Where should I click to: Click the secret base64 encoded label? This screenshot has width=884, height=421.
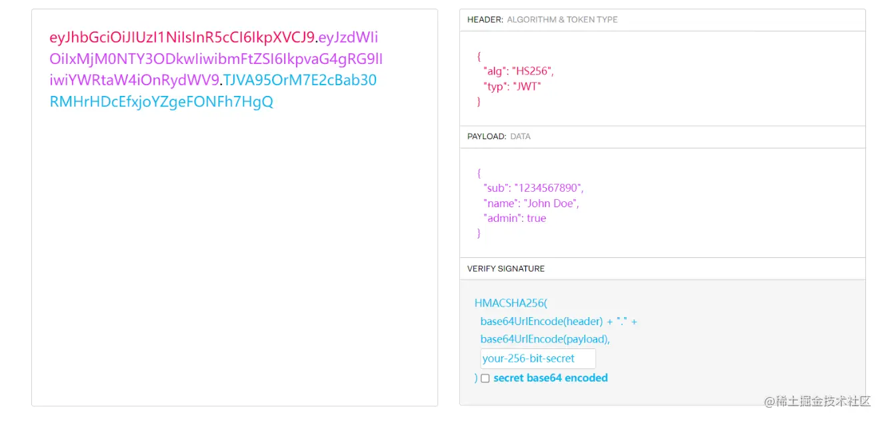[551, 378]
